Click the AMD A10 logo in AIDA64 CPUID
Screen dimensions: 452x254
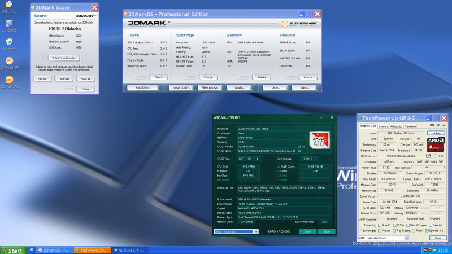click(319, 140)
